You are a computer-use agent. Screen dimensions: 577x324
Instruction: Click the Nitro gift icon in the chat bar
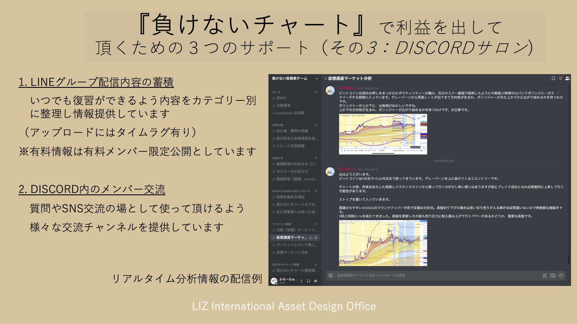tap(545, 275)
